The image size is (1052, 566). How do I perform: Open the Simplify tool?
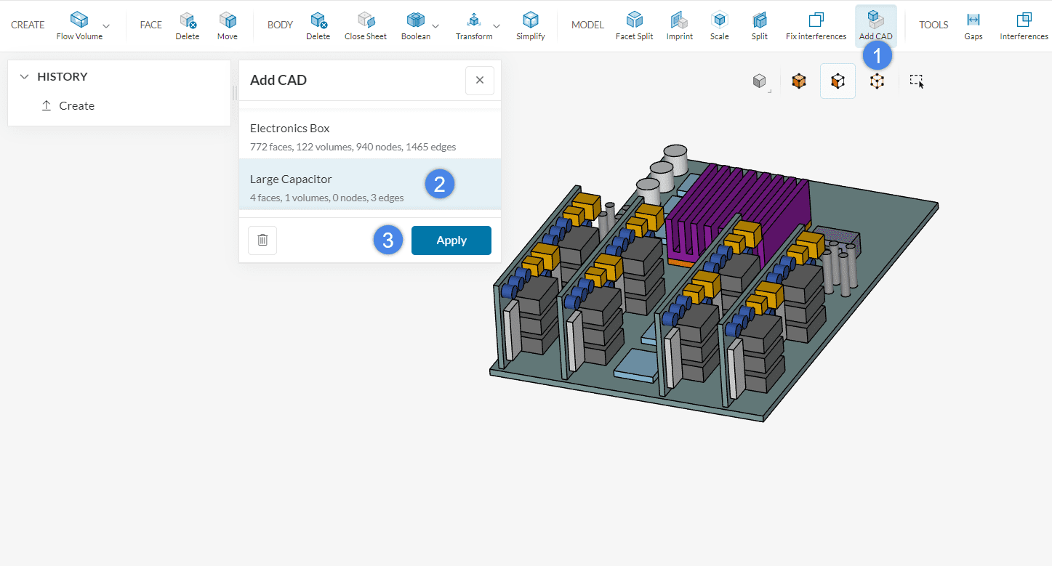(530, 24)
